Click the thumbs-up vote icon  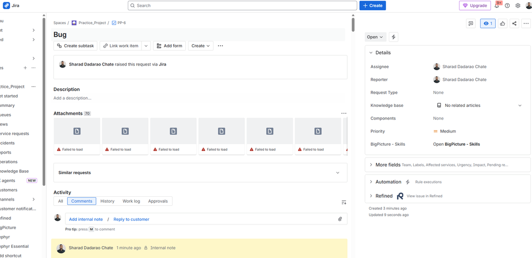[x=503, y=23]
